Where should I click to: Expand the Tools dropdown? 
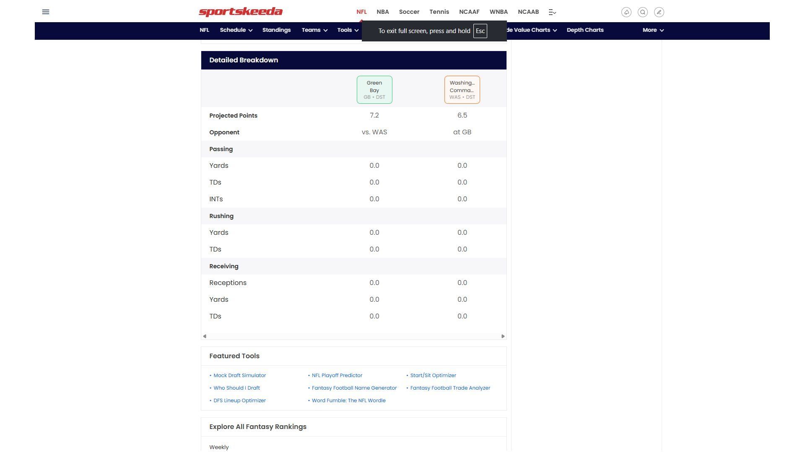[348, 30]
